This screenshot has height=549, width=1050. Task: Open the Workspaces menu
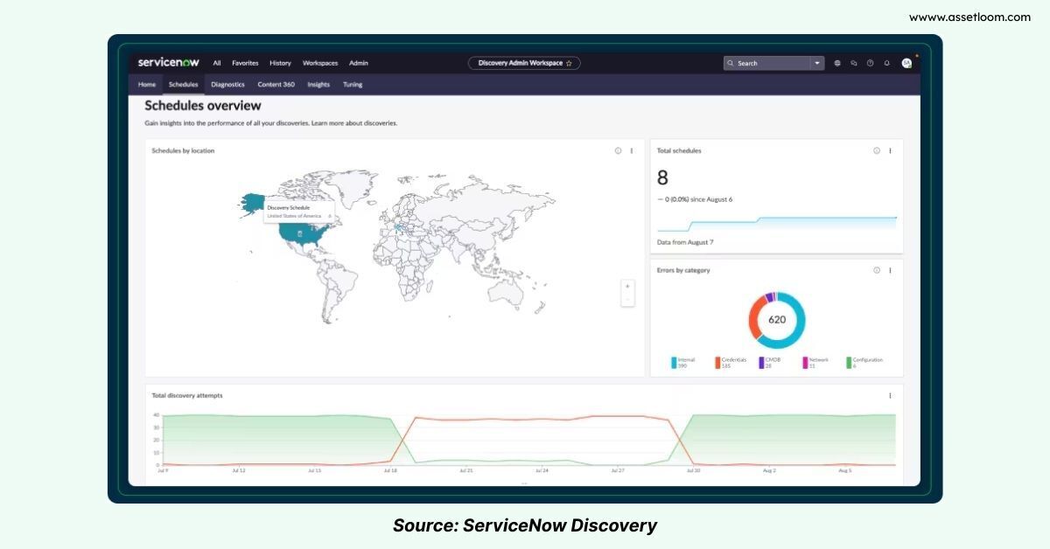point(320,63)
